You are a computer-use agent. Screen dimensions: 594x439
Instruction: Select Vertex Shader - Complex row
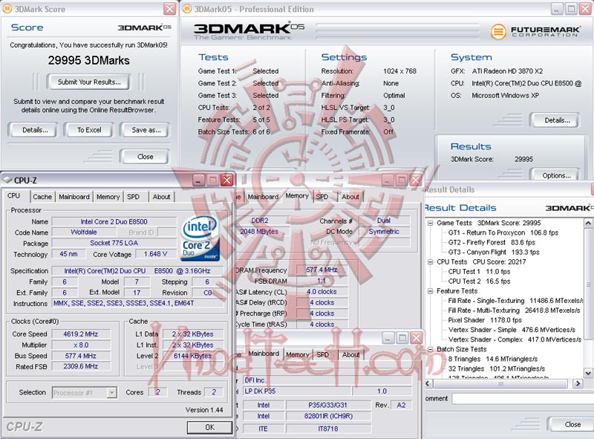click(x=515, y=339)
